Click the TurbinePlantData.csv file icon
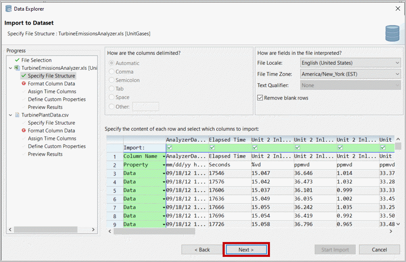 [17, 115]
